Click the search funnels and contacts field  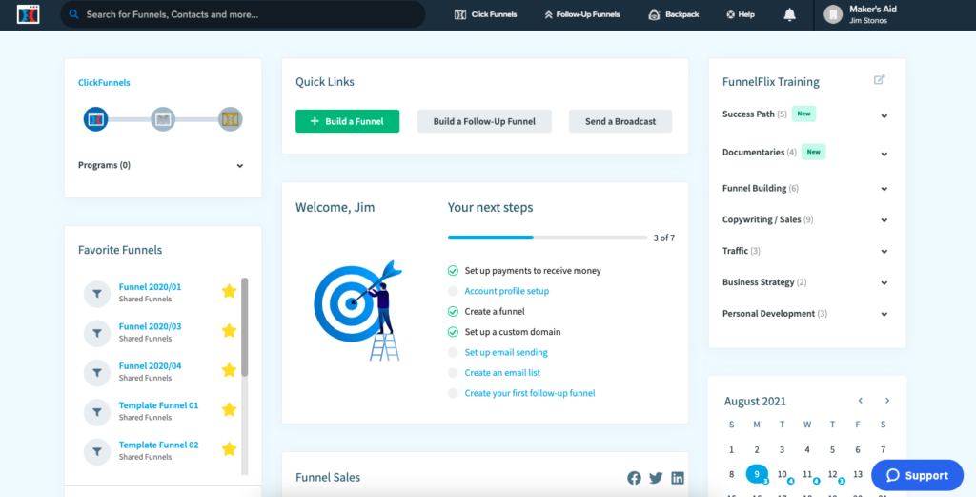click(243, 14)
